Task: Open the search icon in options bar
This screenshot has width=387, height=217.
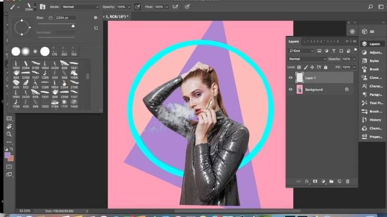Action: [x=370, y=7]
